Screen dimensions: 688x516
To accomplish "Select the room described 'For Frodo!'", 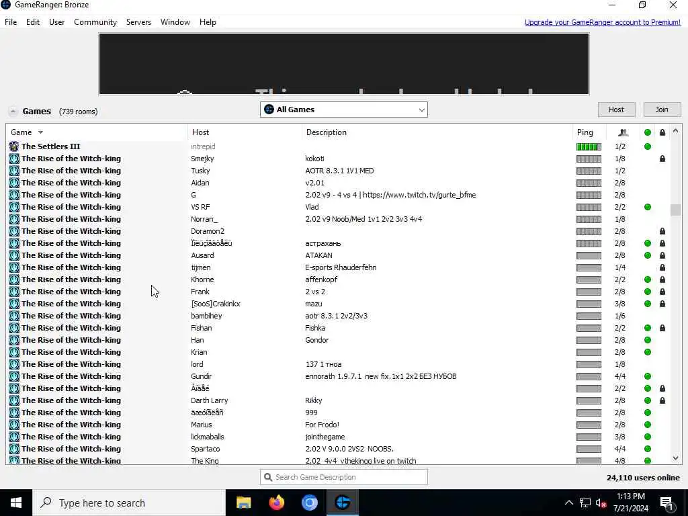I will (x=338, y=425).
